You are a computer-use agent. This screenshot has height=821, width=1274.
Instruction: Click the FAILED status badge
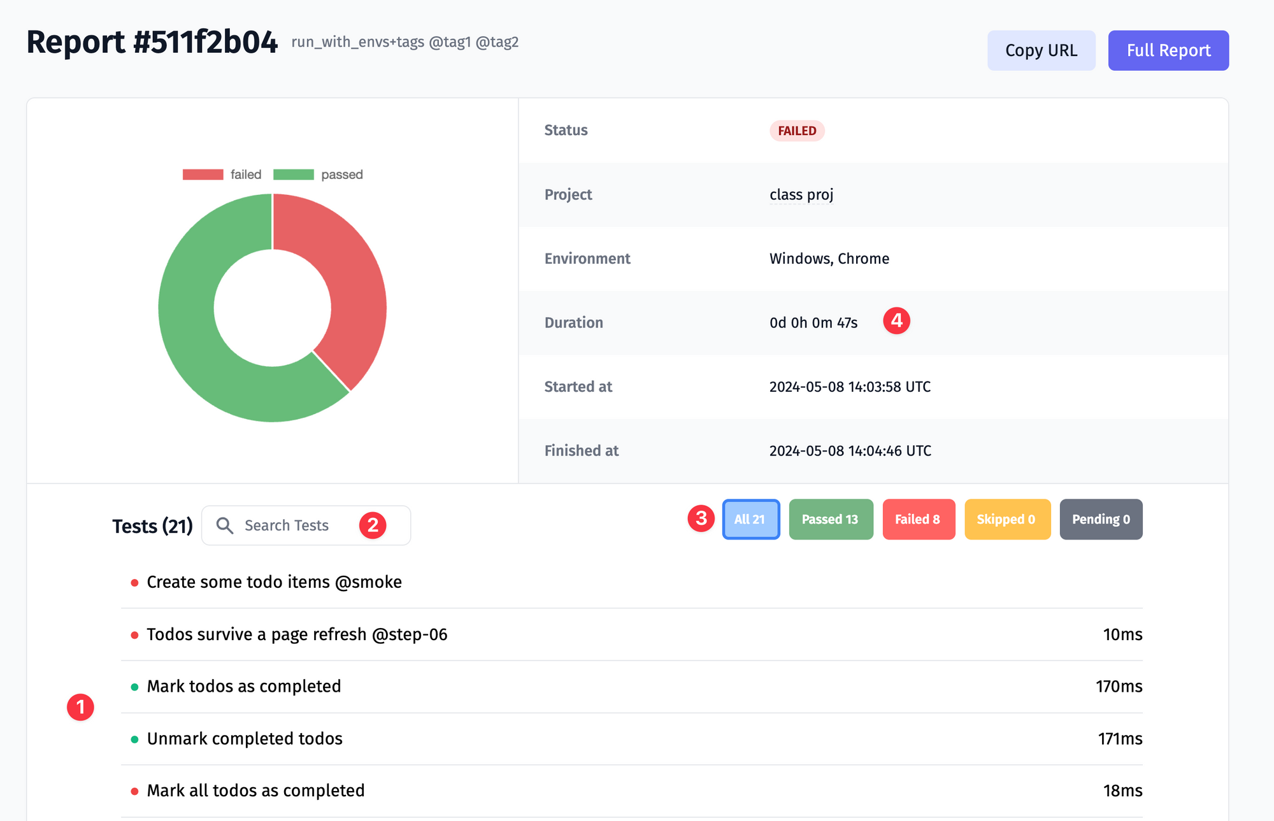[797, 131]
